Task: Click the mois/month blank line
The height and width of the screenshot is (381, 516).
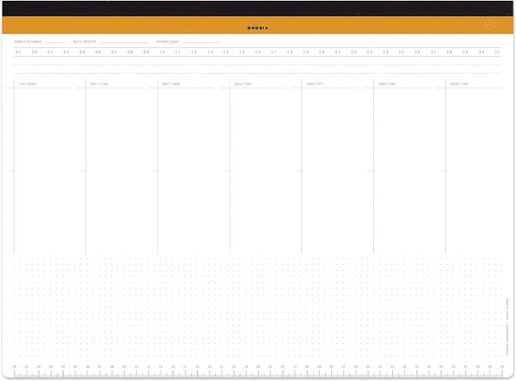Action: pos(124,42)
